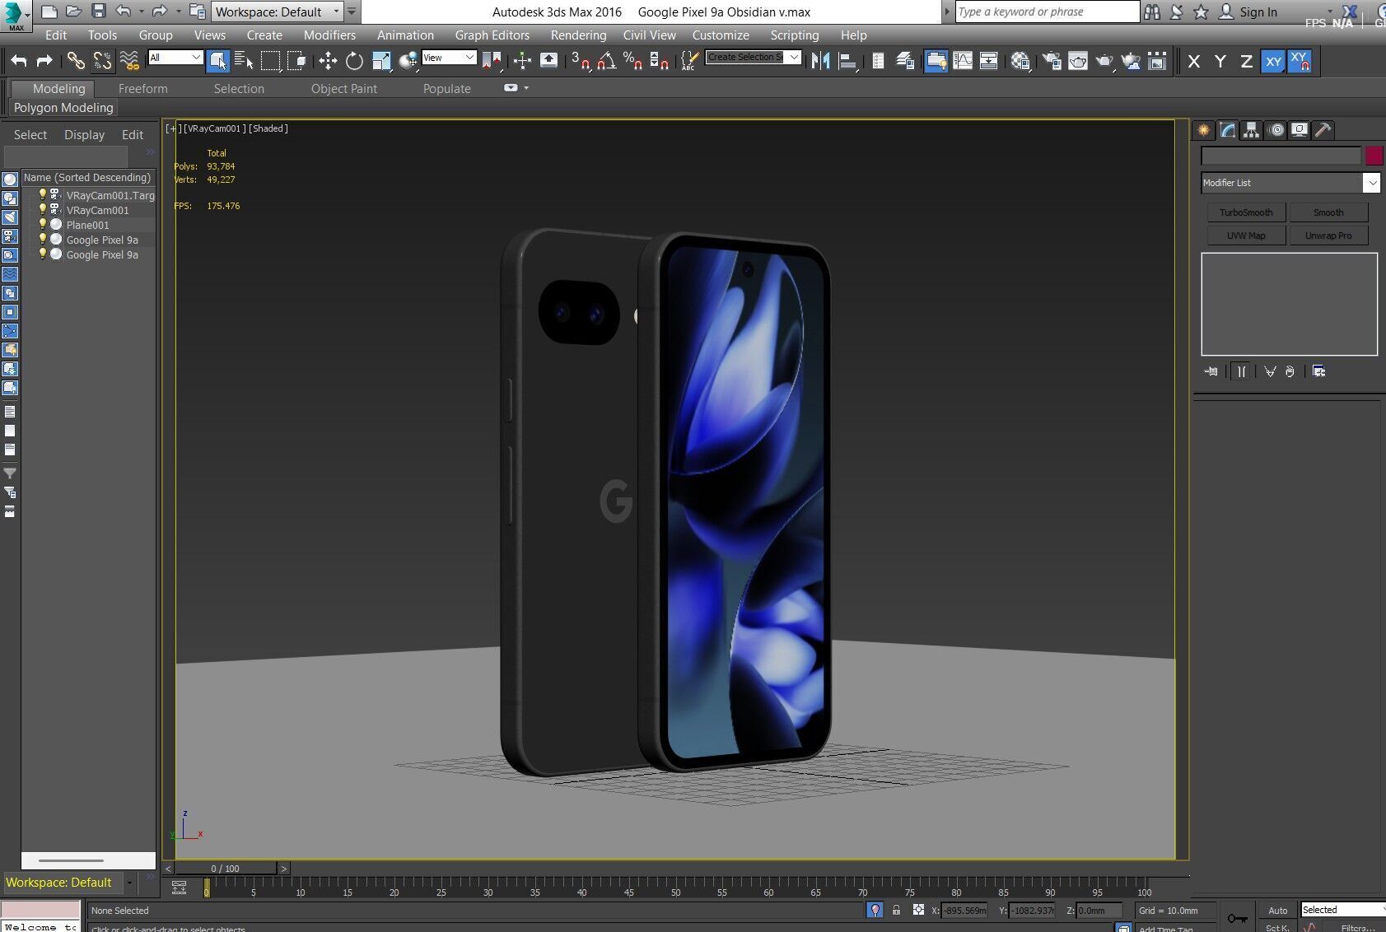
Task: Toggle Spinner Snap
Action: (660, 61)
